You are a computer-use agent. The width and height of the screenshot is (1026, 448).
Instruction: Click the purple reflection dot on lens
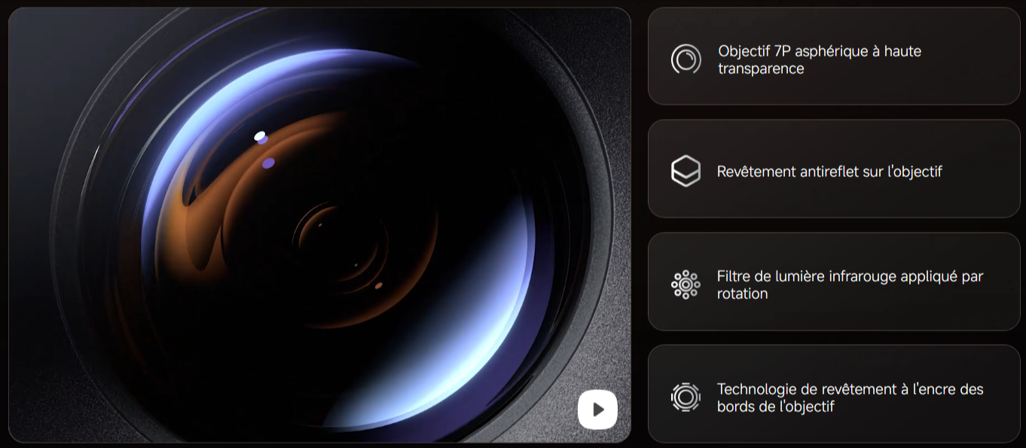click(x=268, y=163)
